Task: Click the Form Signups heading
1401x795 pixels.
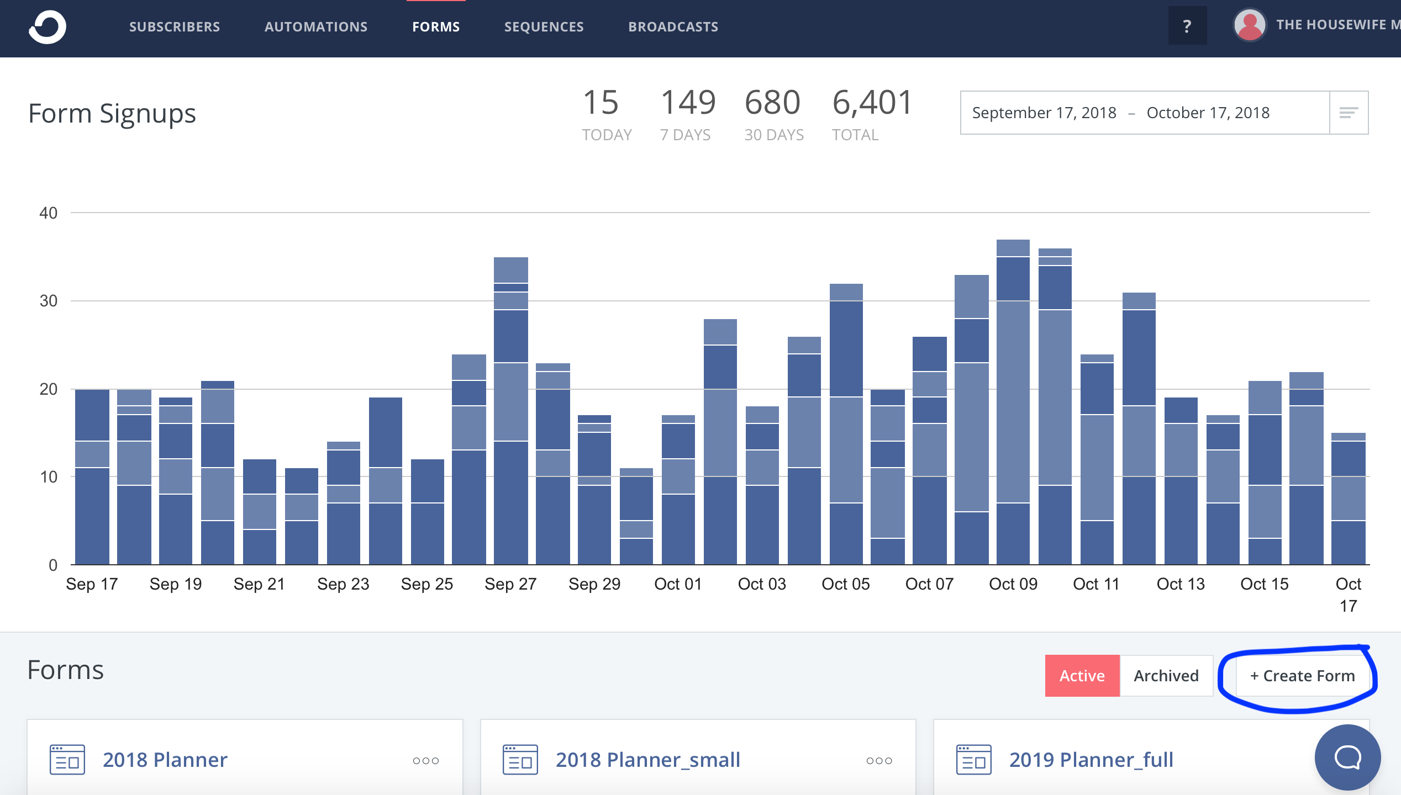Action: (x=112, y=114)
